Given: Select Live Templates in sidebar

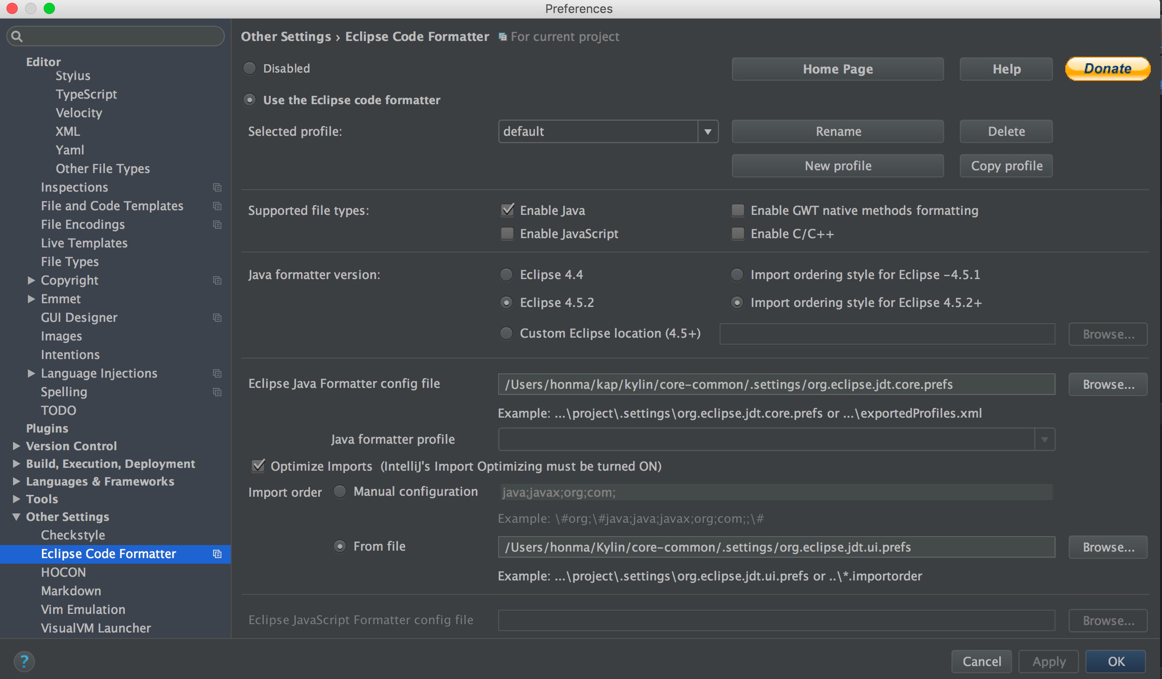Looking at the screenshot, I should pyautogui.click(x=84, y=243).
